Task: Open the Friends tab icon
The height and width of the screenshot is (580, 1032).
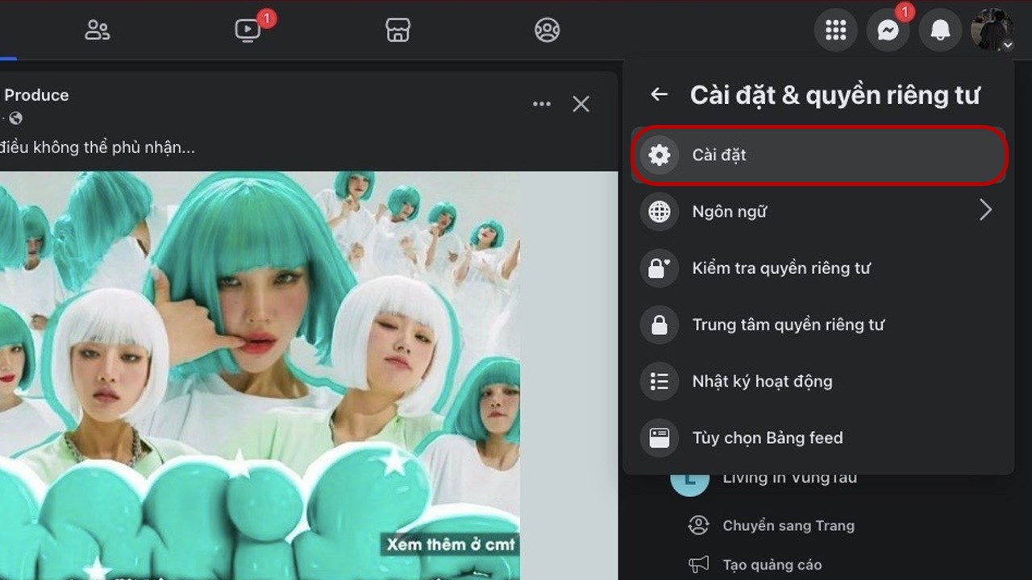Action: pos(98,31)
